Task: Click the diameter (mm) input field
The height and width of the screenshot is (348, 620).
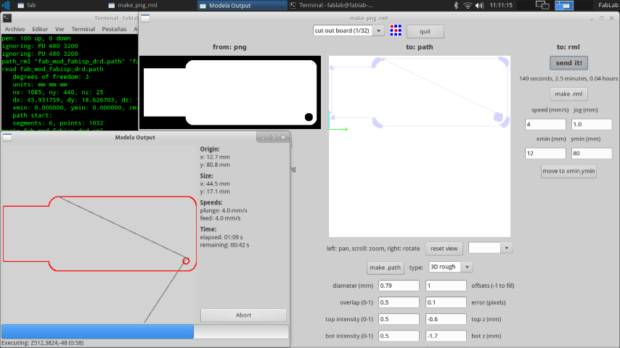Action: point(399,285)
